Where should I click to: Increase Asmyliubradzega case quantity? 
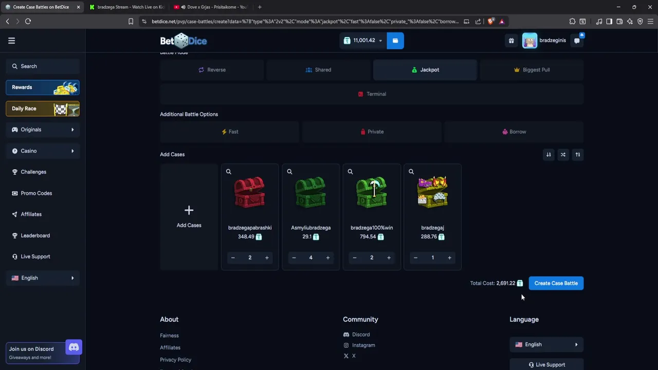pyautogui.click(x=327, y=257)
